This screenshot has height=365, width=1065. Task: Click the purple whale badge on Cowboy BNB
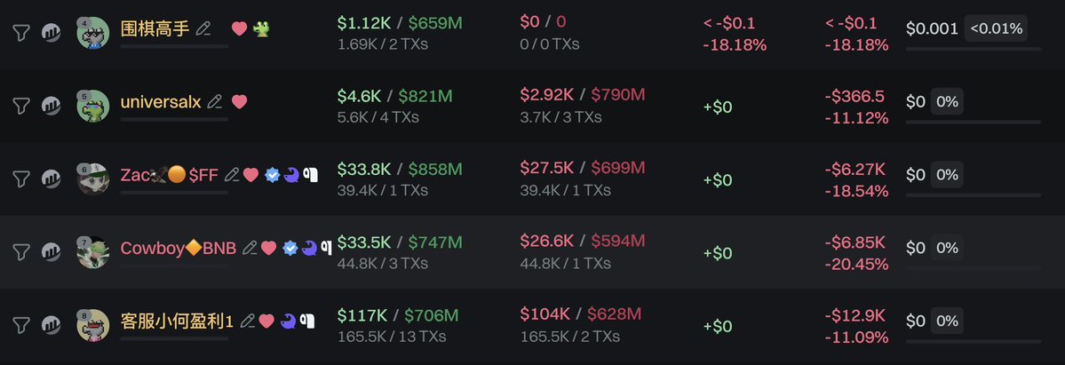308,248
